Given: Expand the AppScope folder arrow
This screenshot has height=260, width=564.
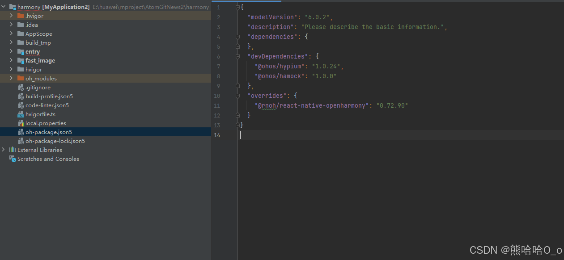Looking at the screenshot, I should tap(12, 34).
